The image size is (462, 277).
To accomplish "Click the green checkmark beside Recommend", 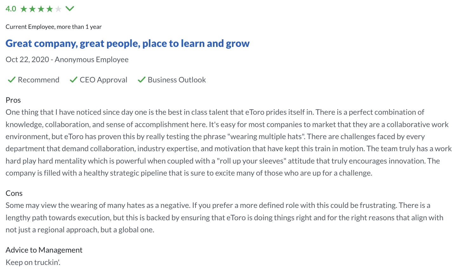I will (12, 80).
